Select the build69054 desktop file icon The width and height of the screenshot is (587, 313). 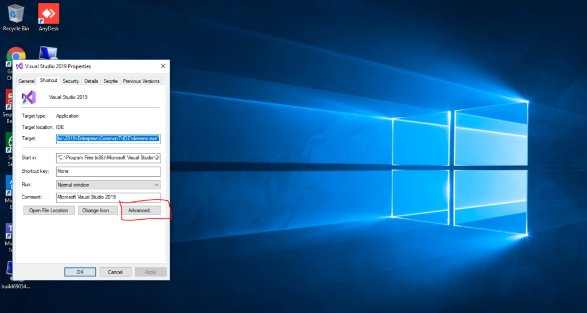[15, 276]
